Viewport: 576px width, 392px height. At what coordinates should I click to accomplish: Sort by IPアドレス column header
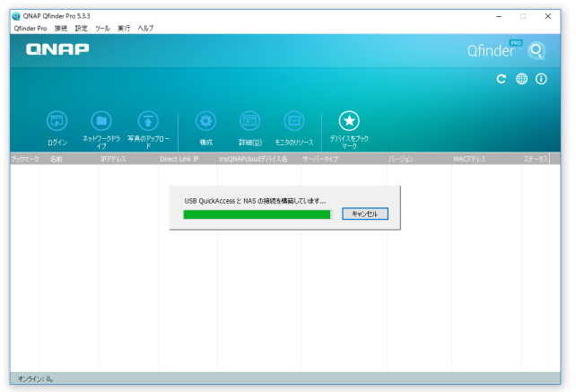coord(128,159)
